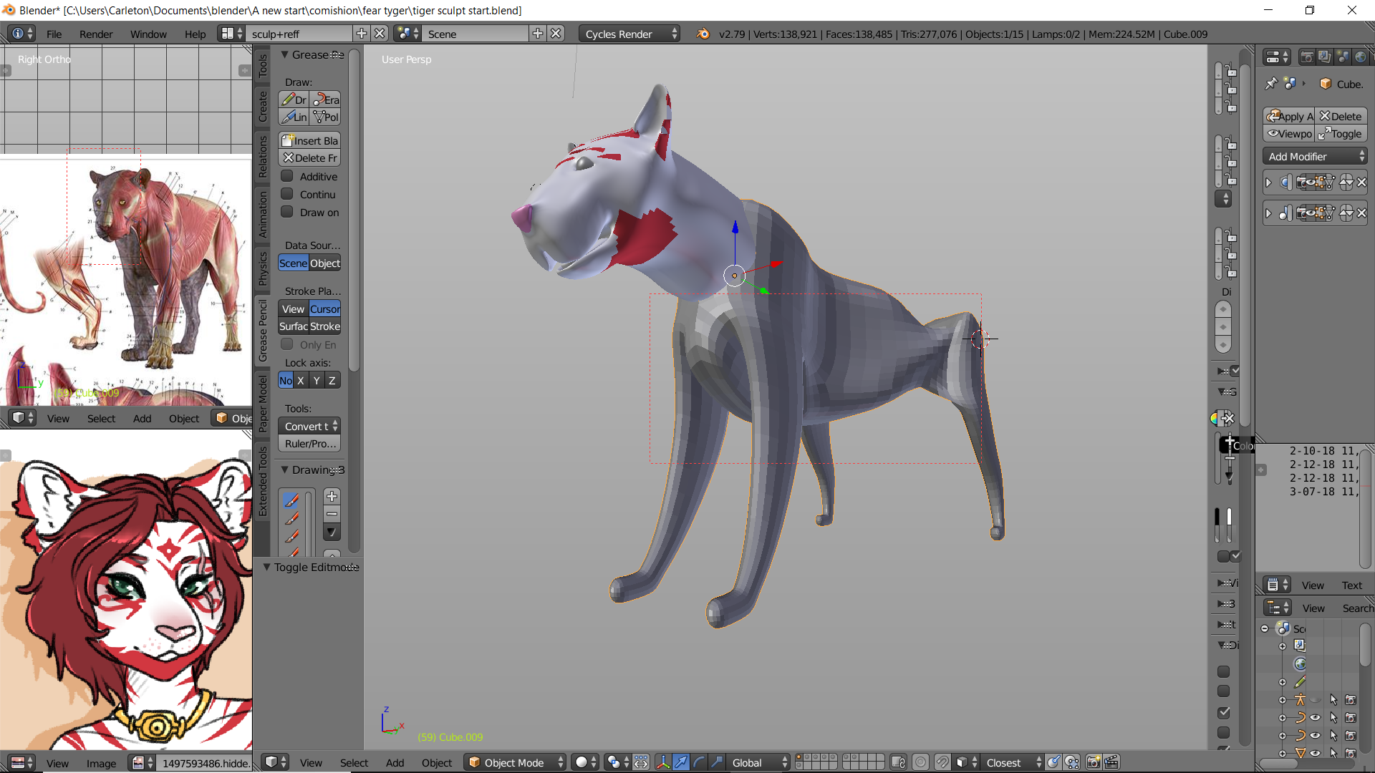Select the grease pencil Poly draw tool
Image resolution: width=1375 pixels, height=773 pixels.
pyautogui.click(x=327, y=117)
